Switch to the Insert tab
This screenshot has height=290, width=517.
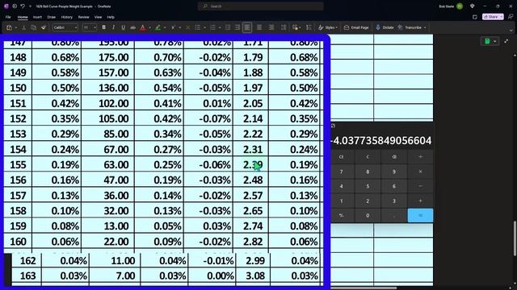pyautogui.click(x=37, y=17)
